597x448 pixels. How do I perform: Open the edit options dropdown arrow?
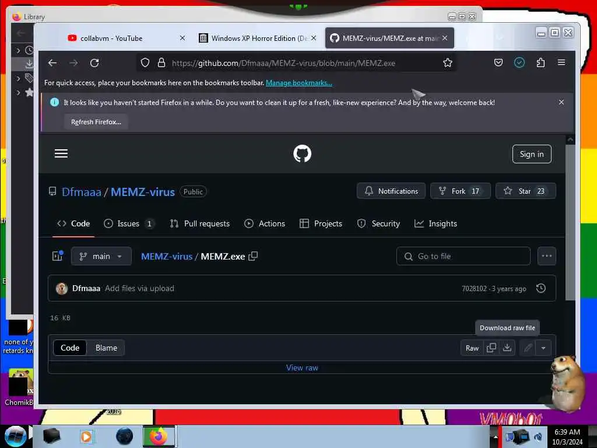click(x=543, y=348)
